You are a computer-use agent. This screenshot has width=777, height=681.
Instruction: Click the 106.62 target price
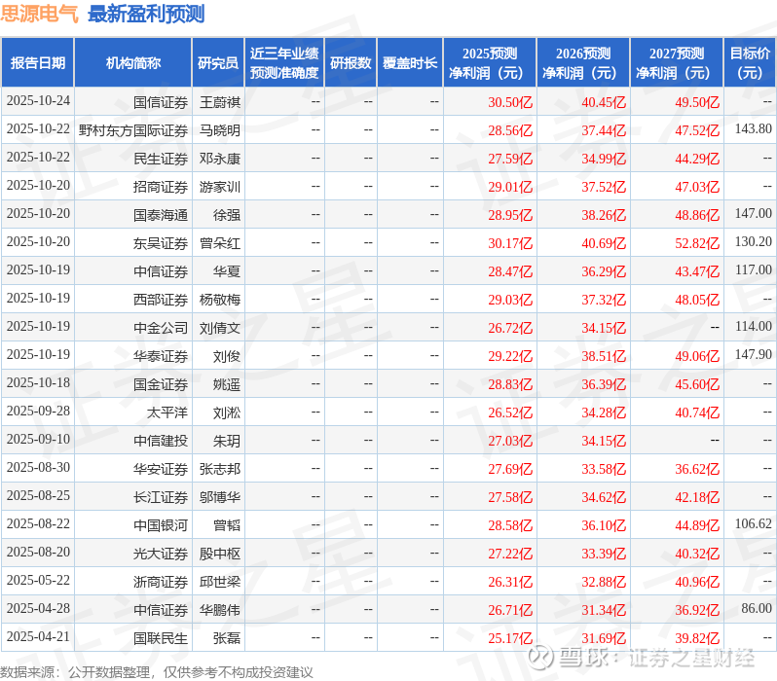[754, 524]
